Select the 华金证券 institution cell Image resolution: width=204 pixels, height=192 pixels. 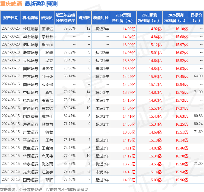31,37
